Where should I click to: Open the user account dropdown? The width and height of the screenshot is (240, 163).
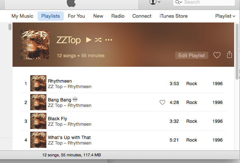(155, 2)
